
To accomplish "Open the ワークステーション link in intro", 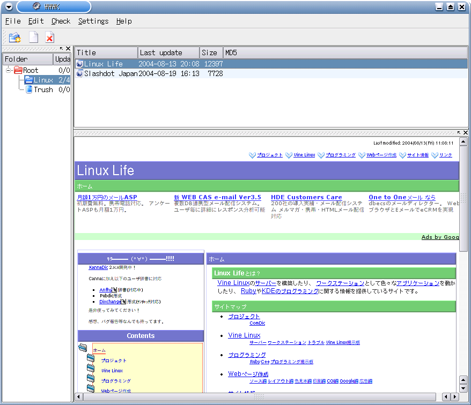I will [340, 283].
